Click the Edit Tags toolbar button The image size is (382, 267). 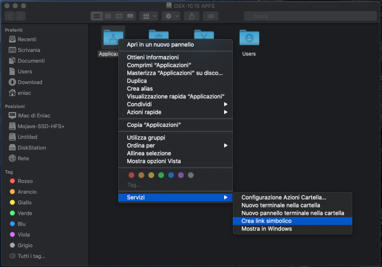click(210, 16)
